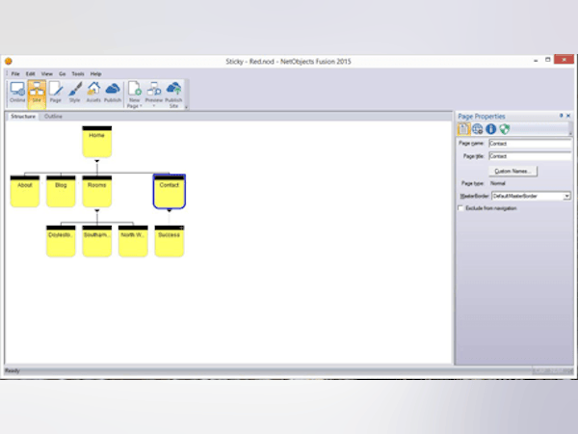Select the Southam... page node

pyautogui.click(x=97, y=241)
